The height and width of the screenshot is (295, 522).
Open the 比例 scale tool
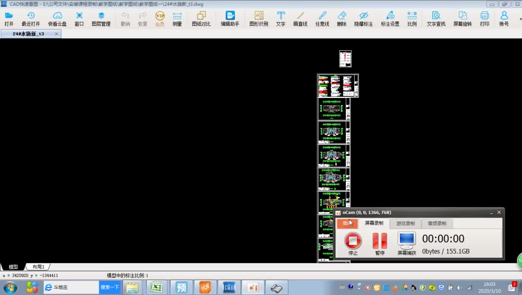[412, 19]
